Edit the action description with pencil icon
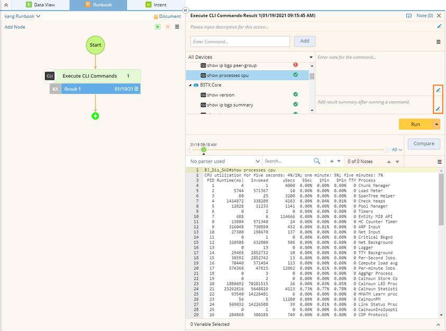446x331 pixels. point(440,26)
